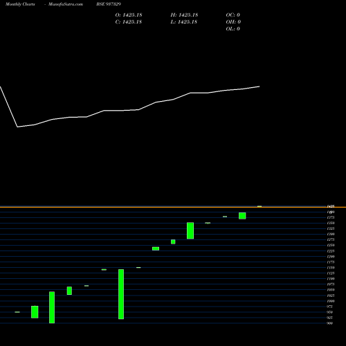
Task: Click the 1350 price axis label
Action: pyautogui.click(x=331, y=223)
